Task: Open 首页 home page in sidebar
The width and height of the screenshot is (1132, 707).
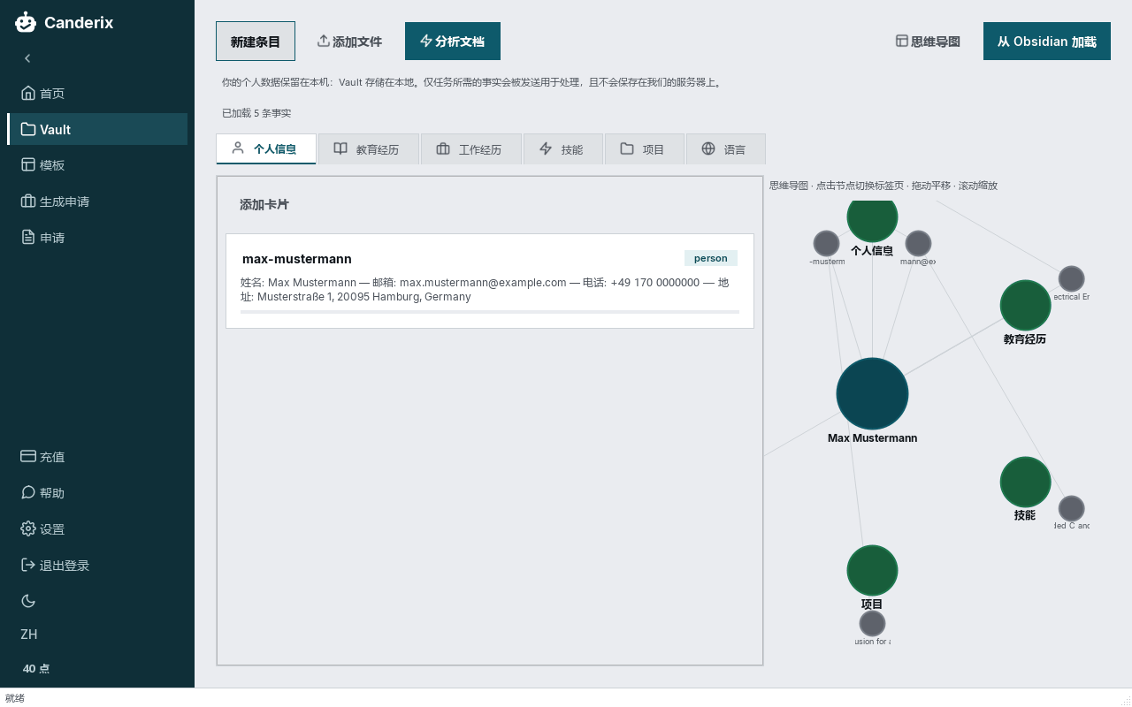Action: click(97, 93)
